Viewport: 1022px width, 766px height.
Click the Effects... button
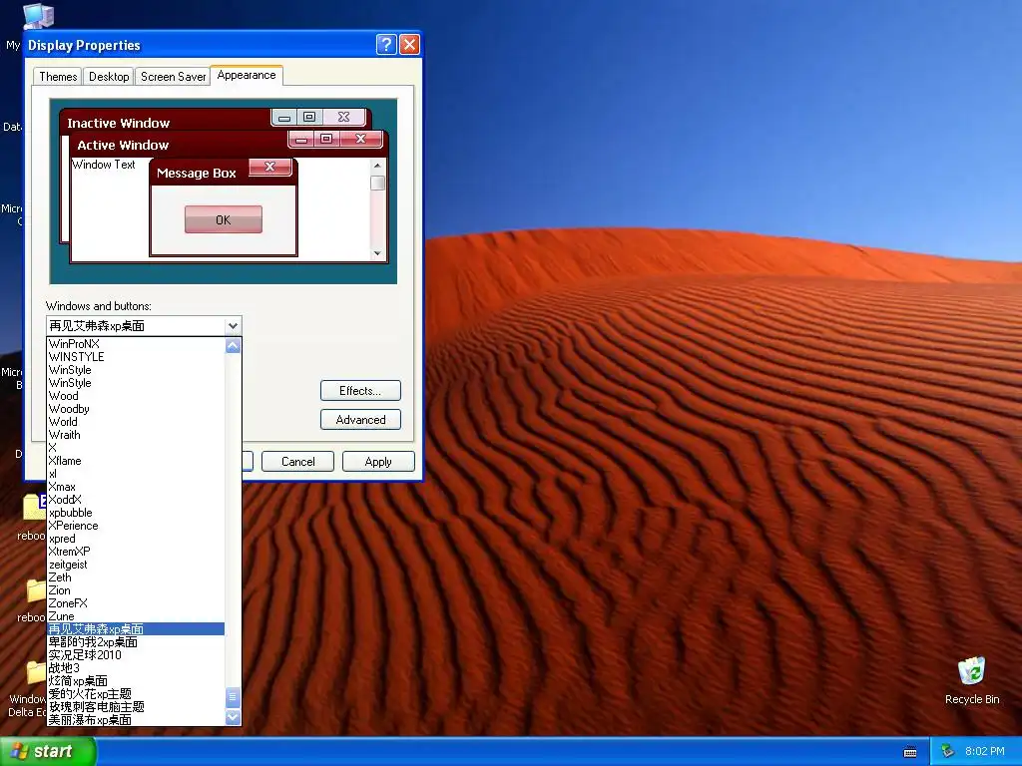pyautogui.click(x=360, y=391)
